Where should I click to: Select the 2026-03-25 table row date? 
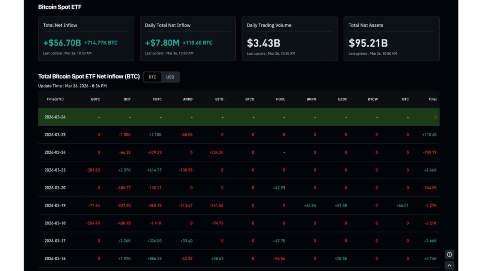coord(55,135)
